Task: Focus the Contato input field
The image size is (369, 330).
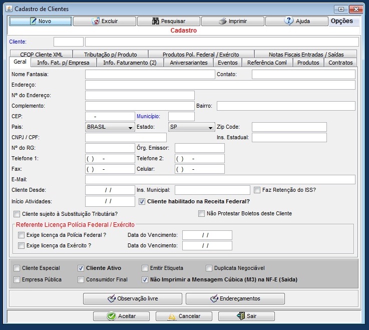Action: (x=303, y=75)
